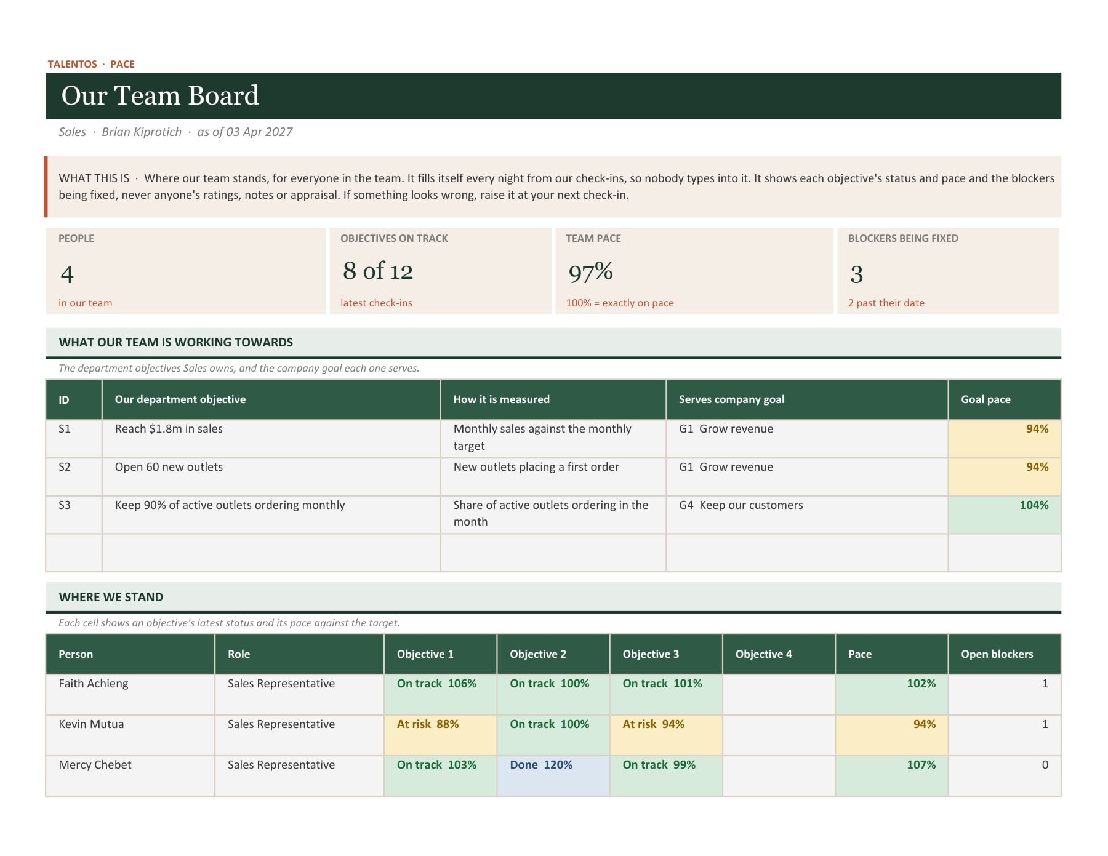Click Faith Achieng's 'On track 101%' cell
1108x856 pixels.
point(666,695)
